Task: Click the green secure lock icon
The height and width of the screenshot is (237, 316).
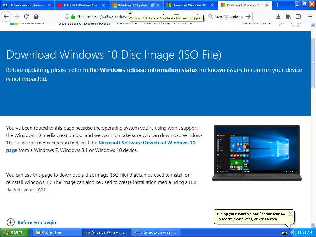Action: 73,16
